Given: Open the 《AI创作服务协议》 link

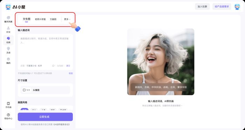Looking at the screenshot, I should tap(61, 124).
